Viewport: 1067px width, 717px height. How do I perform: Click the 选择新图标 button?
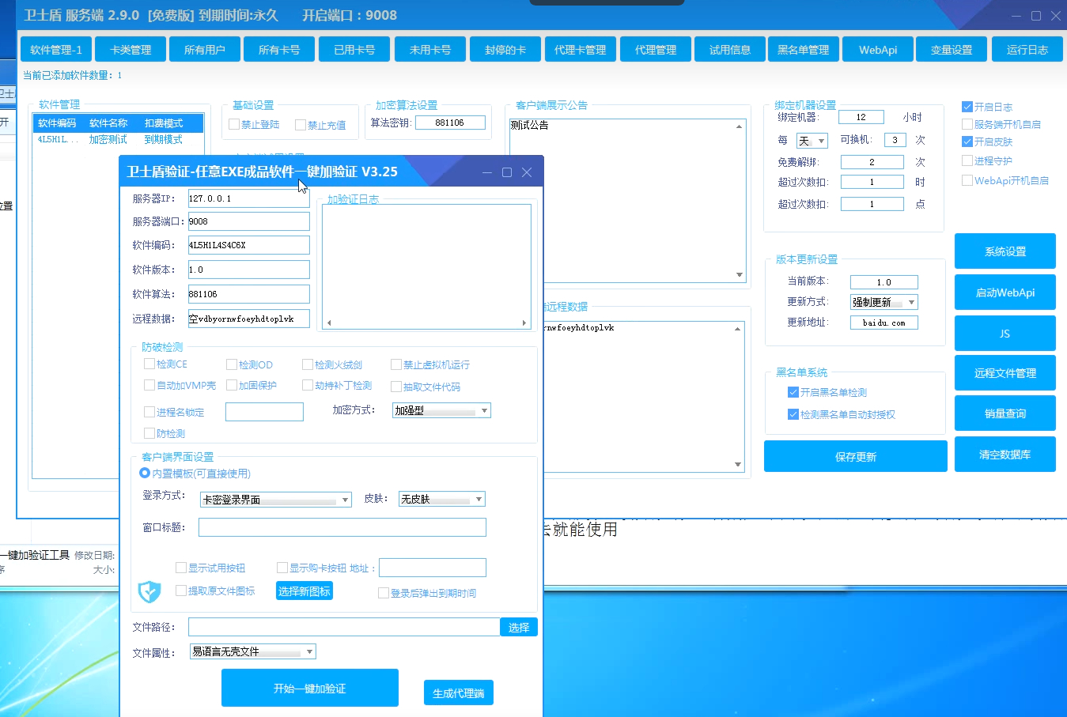click(x=305, y=591)
